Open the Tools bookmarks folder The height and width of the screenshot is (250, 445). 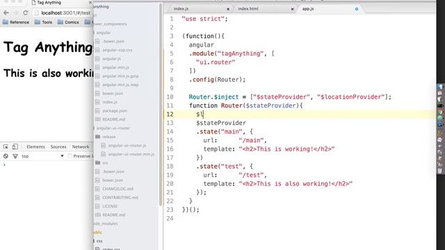[x=43, y=22]
